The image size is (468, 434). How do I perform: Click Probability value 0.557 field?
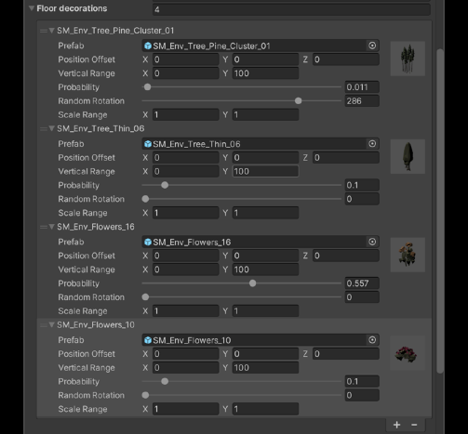click(x=362, y=283)
